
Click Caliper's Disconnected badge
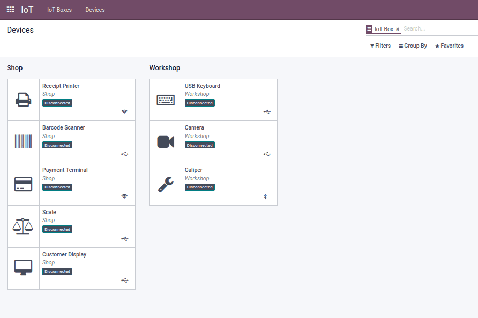(200, 187)
